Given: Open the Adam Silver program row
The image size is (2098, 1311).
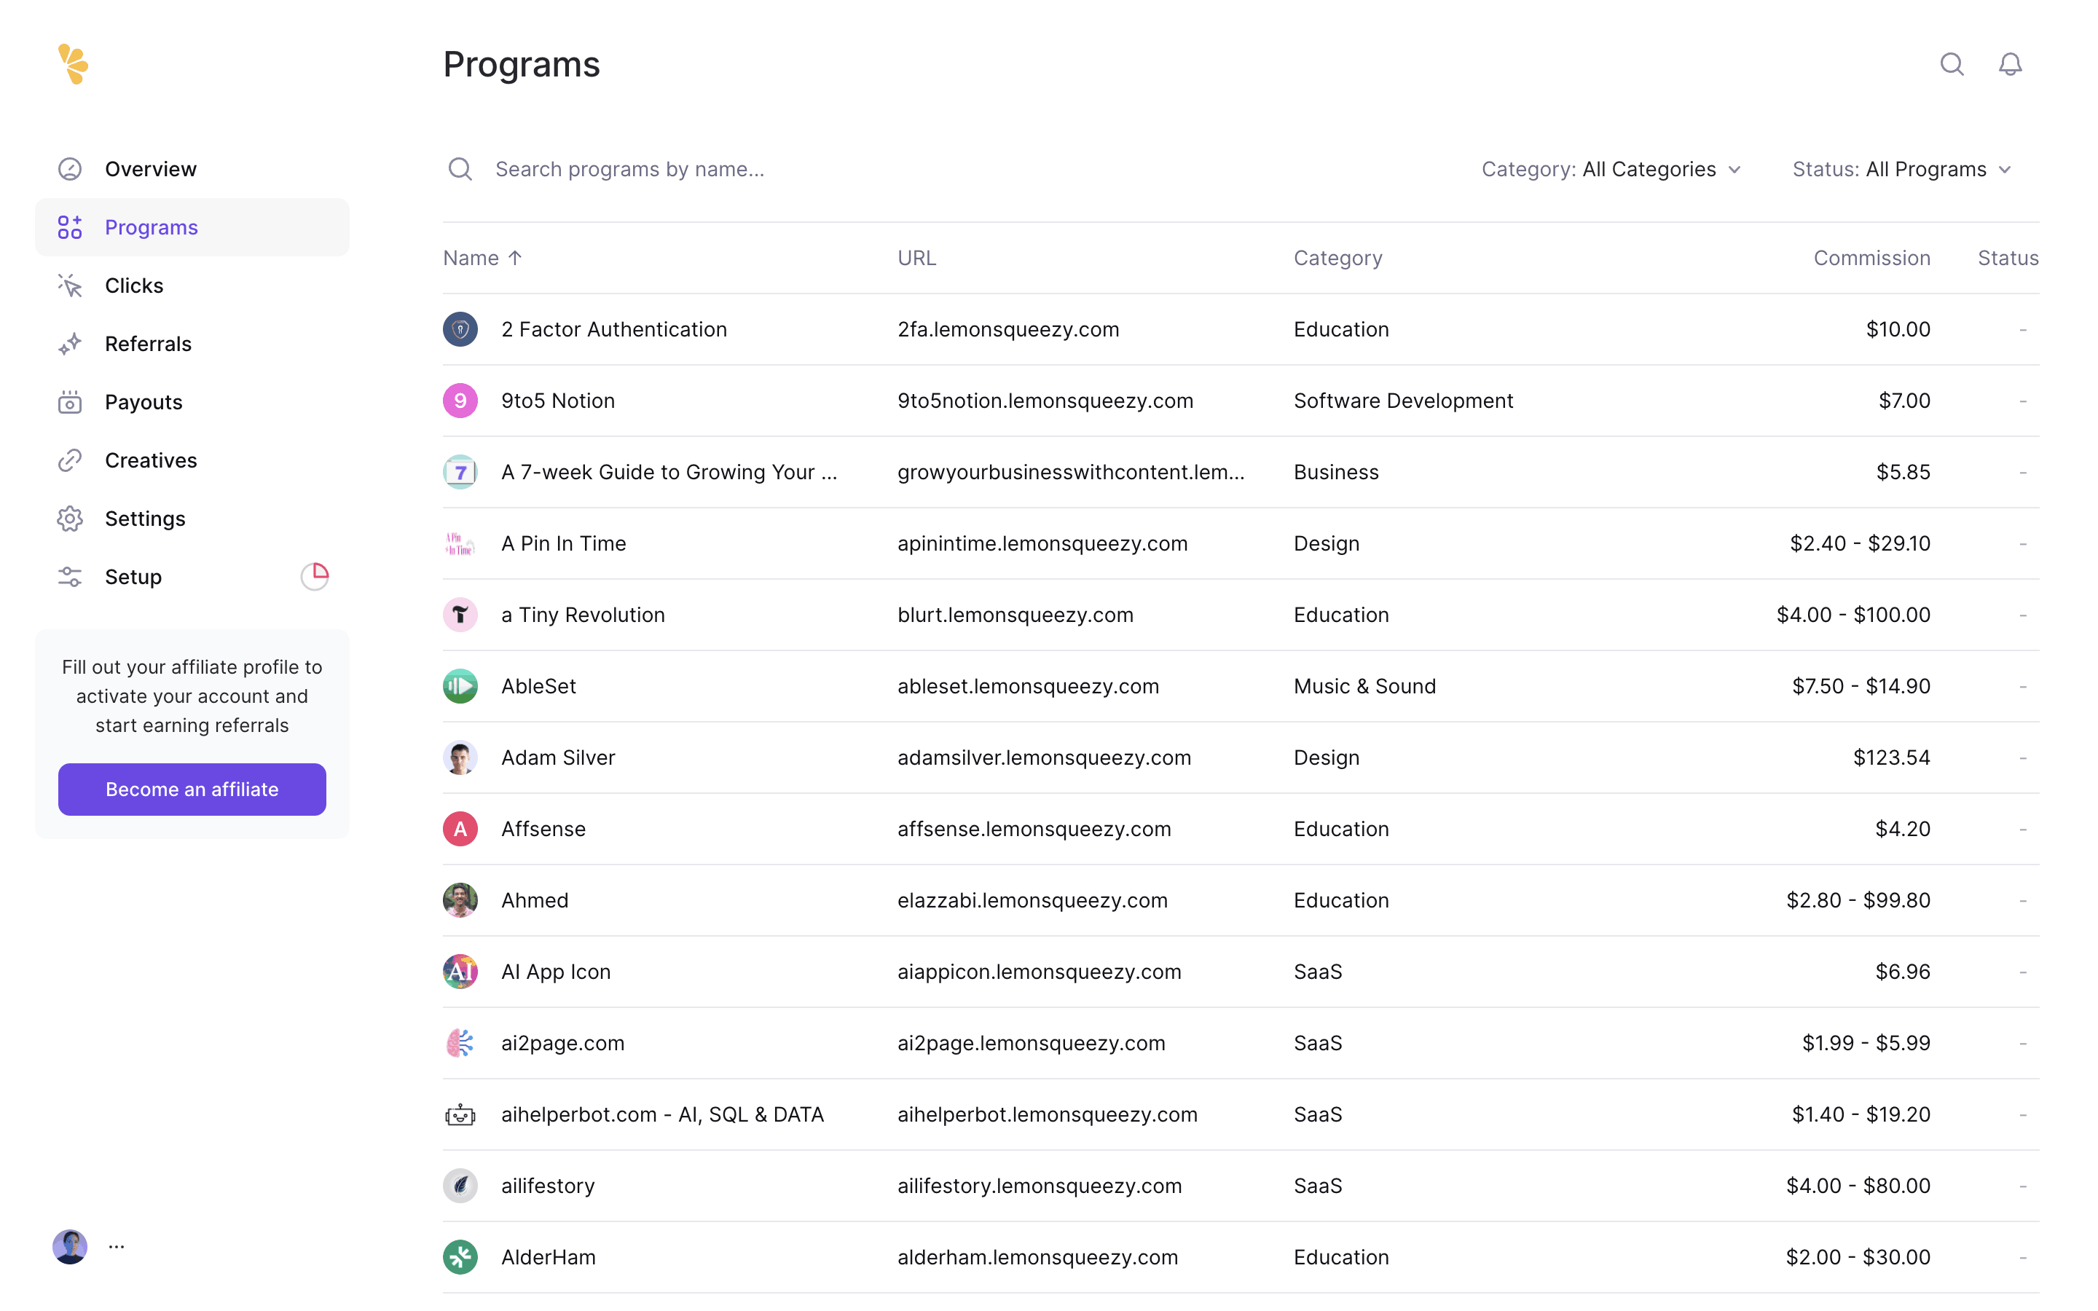Looking at the screenshot, I should 557,757.
